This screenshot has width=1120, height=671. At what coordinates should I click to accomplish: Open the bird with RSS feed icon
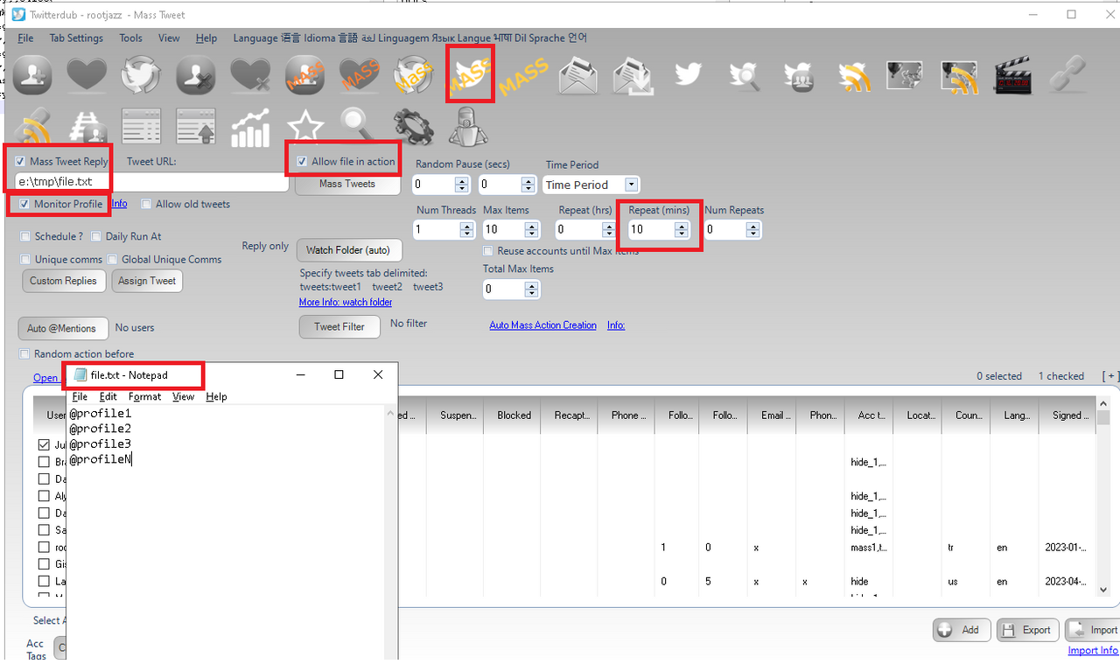click(853, 75)
